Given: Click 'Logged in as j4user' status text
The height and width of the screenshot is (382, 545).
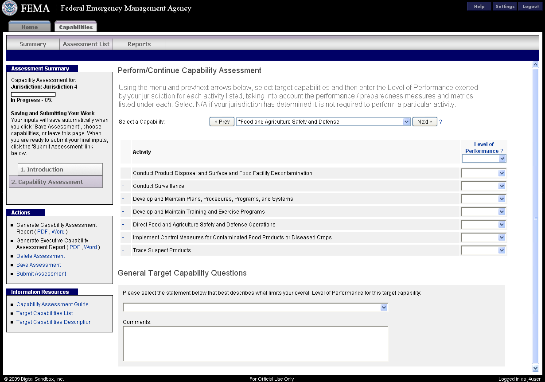Looking at the screenshot, I should [519, 379].
